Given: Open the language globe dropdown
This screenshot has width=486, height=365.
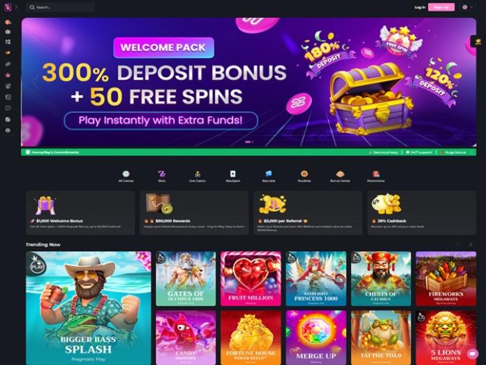Looking at the screenshot, I should pyautogui.click(x=467, y=7).
